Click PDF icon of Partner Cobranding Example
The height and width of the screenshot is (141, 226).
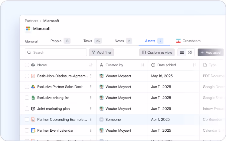pyautogui.click(x=33, y=120)
